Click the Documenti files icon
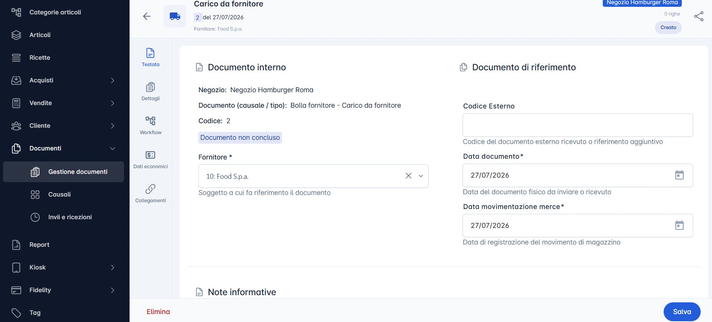Image resolution: width=712 pixels, height=322 pixels. click(x=16, y=148)
